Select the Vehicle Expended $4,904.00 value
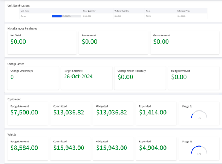This screenshot has width=222, height=164. pyautogui.click(x=153, y=148)
